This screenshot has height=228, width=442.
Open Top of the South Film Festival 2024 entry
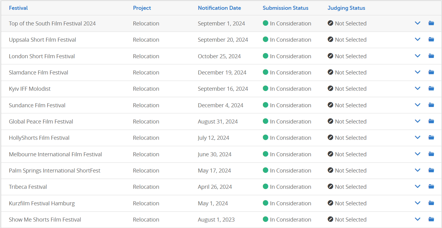(x=52, y=23)
